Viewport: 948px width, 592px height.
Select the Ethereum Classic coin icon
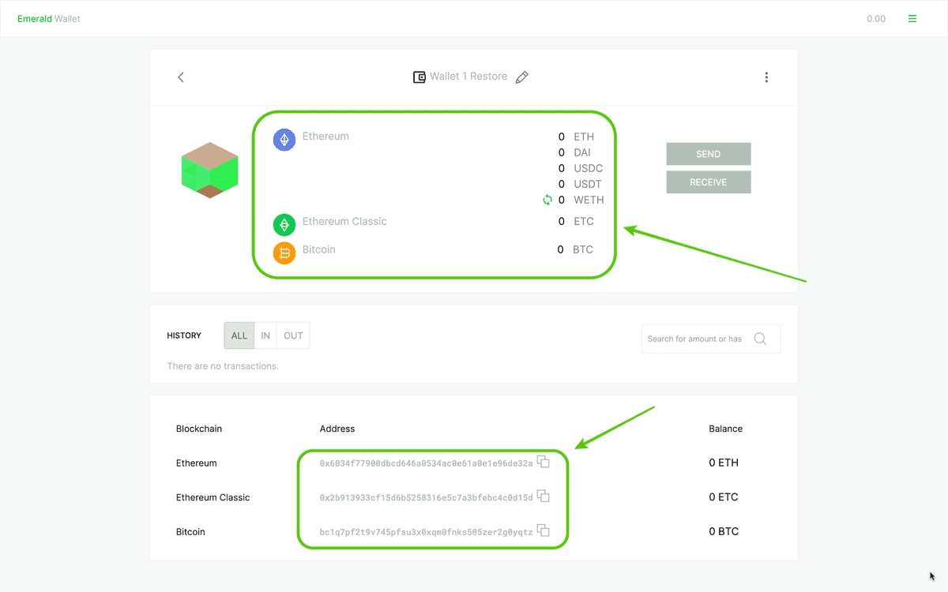click(284, 224)
